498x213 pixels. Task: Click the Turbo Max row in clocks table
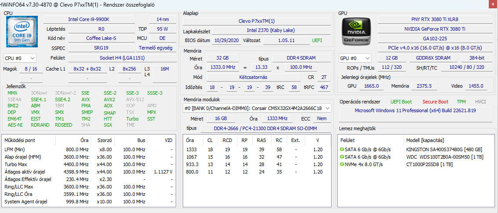click(89, 164)
